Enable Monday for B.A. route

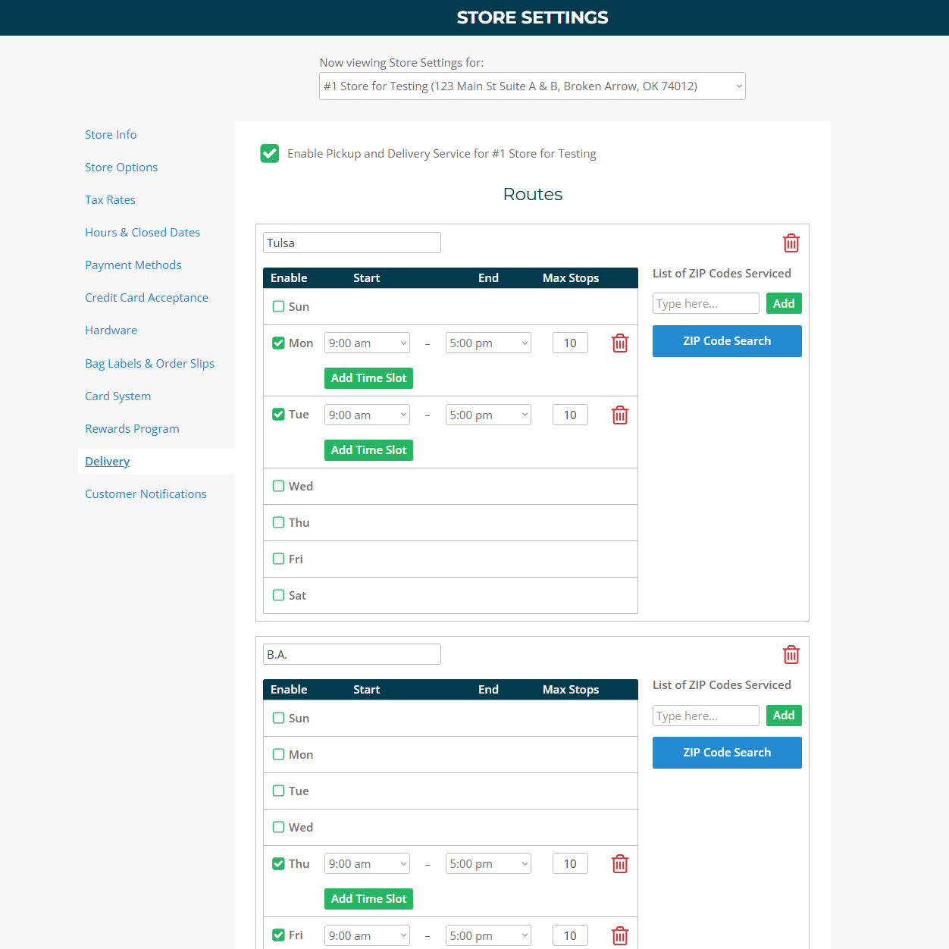pos(278,754)
